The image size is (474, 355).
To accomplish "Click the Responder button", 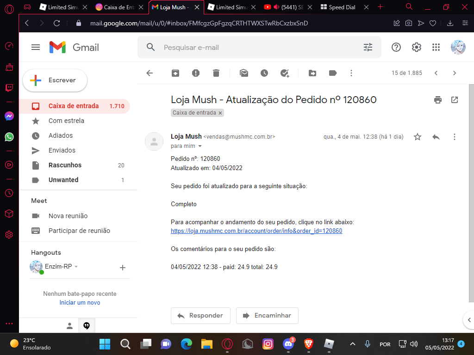I will coord(200,315).
